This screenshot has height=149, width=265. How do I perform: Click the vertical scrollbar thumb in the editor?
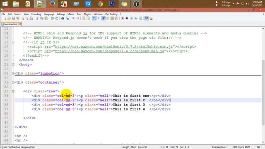263,93
